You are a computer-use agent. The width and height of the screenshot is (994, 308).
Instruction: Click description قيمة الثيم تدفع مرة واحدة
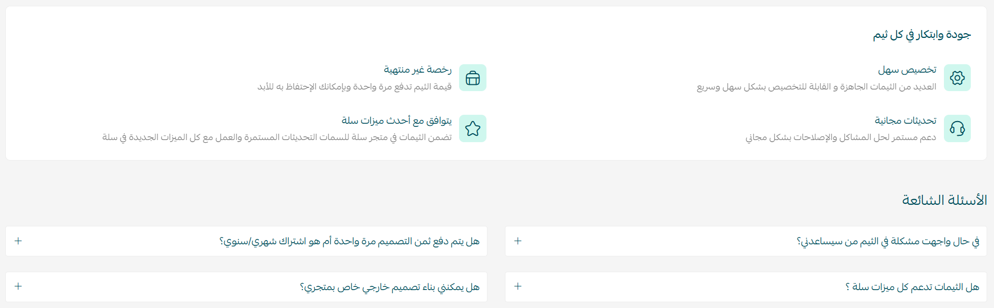tap(354, 87)
